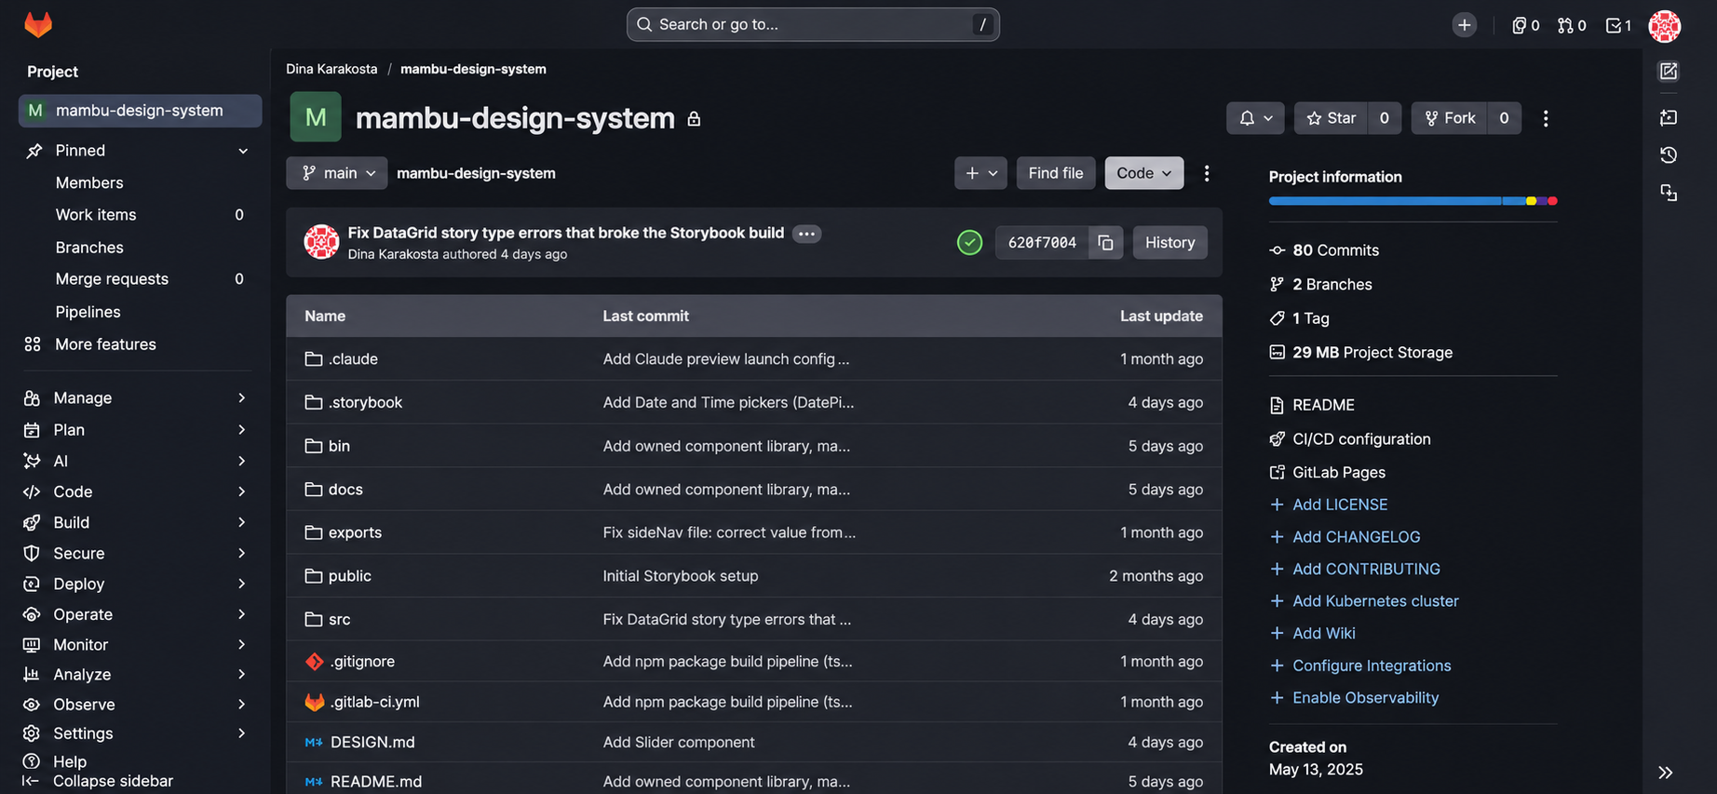Click Dina Karakosta breadcrumb
Viewport: 1717px width, 794px height.
click(x=331, y=69)
